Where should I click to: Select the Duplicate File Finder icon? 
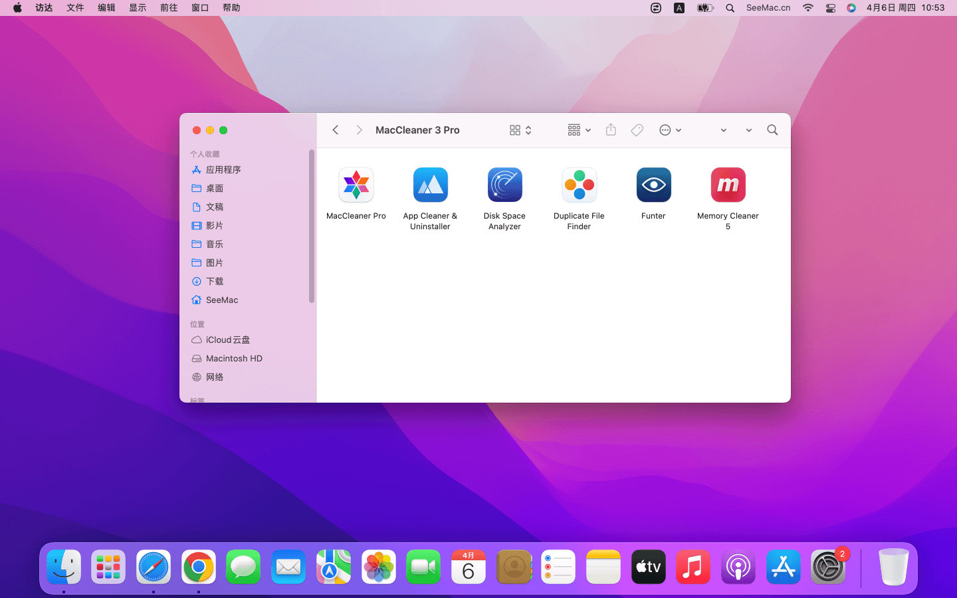(x=580, y=185)
